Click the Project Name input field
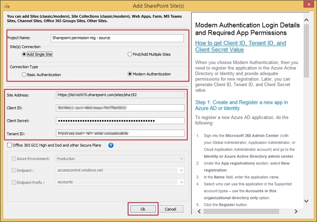 117,38
